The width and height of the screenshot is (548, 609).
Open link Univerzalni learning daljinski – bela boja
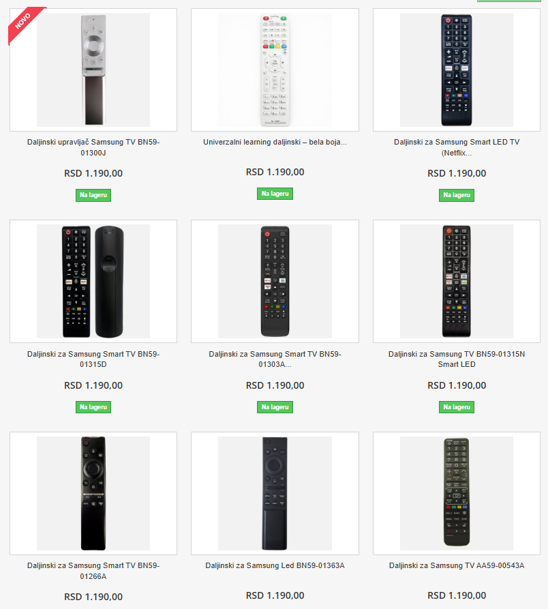(x=275, y=142)
